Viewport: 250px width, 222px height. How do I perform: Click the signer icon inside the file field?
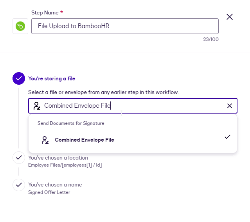pos(37,106)
